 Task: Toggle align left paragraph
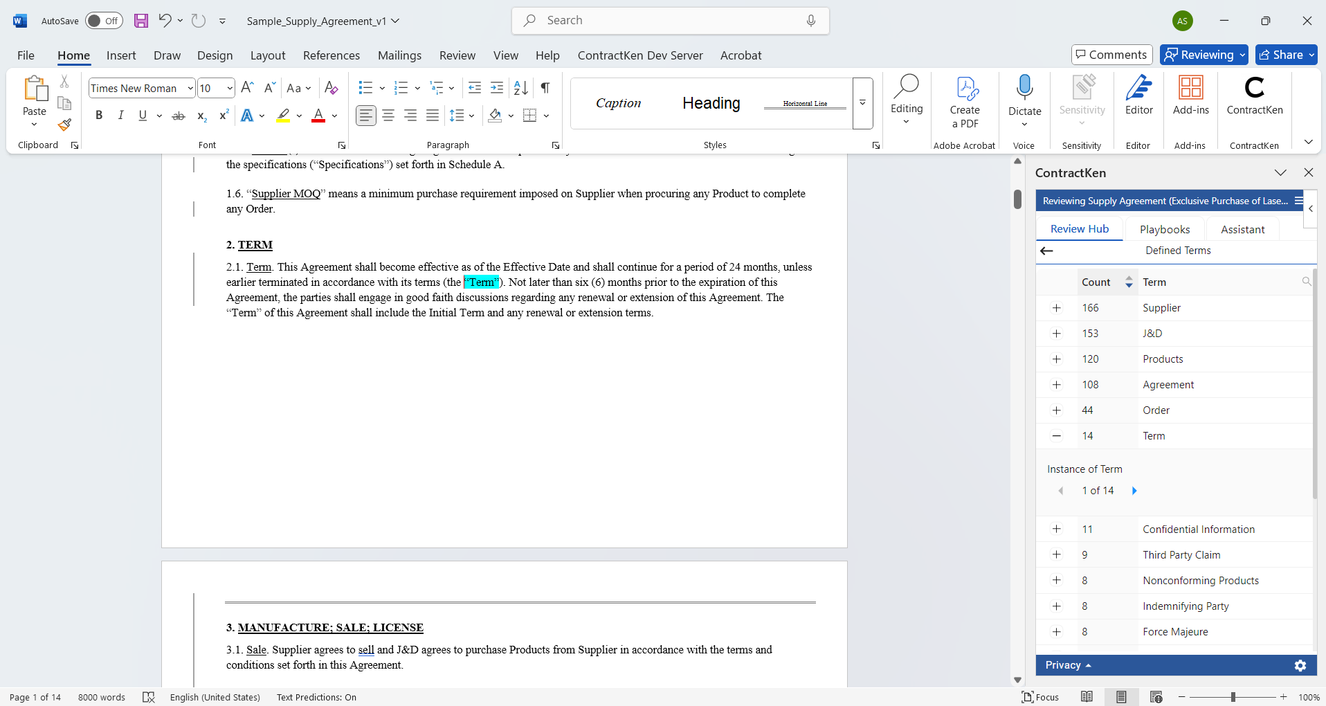(x=366, y=116)
